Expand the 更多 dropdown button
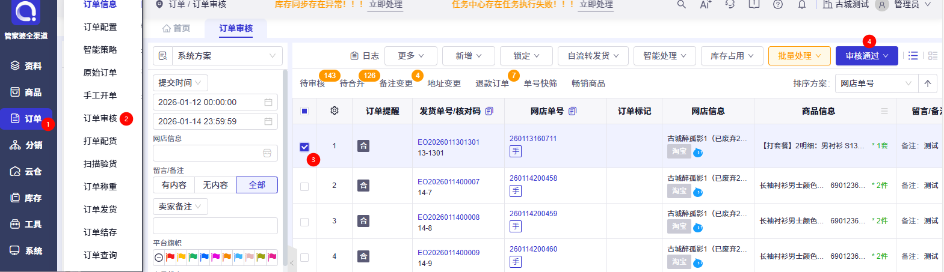The width and height of the screenshot is (944, 272). pyautogui.click(x=411, y=56)
